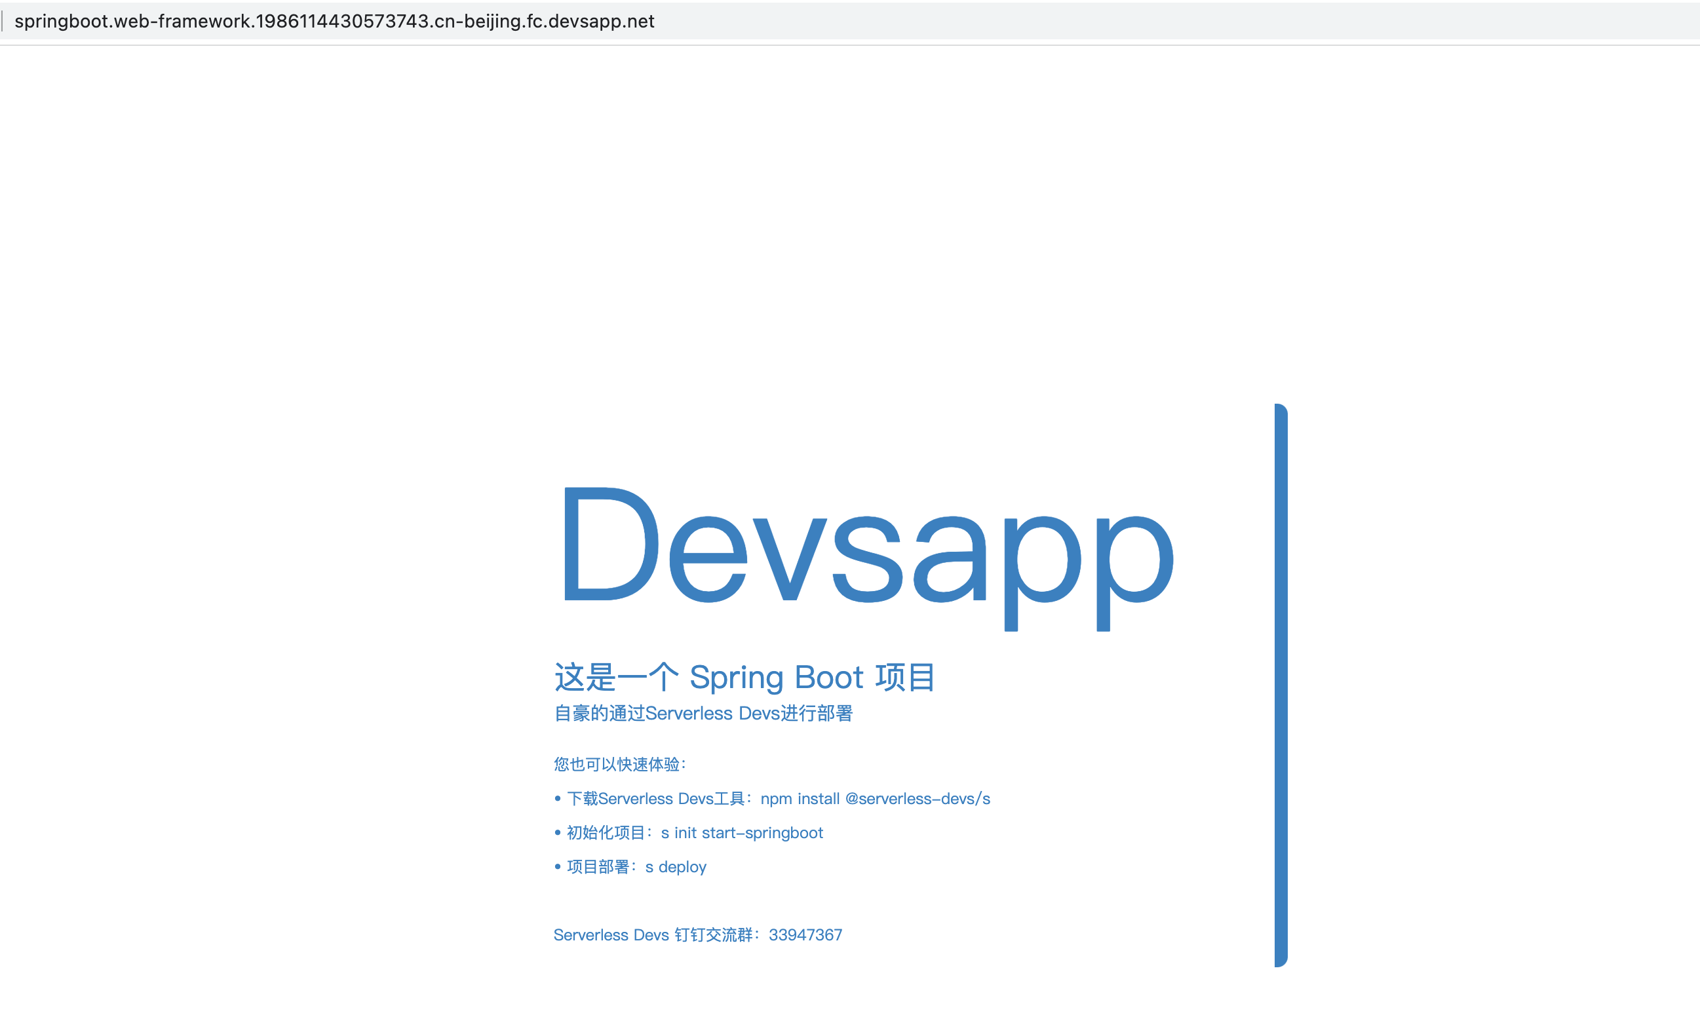
Task: Click the blue vertical bar beside Devsapp
Action: (x=1281, y=685)
